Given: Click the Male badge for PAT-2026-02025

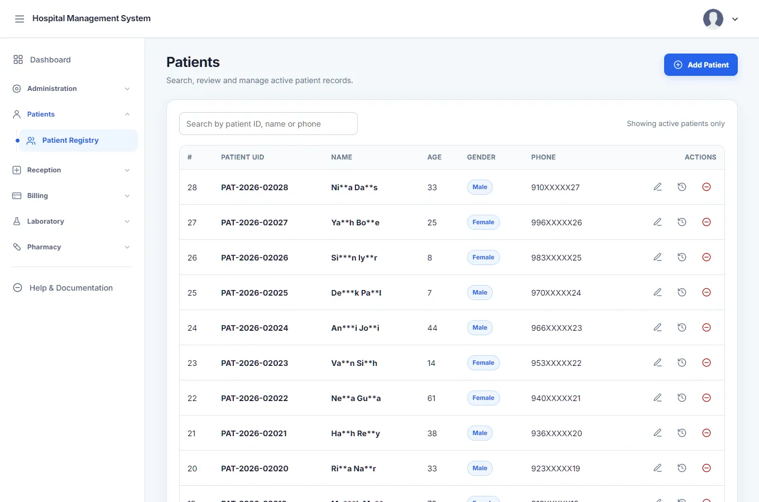Looking at the screenshot, I should click(480, 292).
